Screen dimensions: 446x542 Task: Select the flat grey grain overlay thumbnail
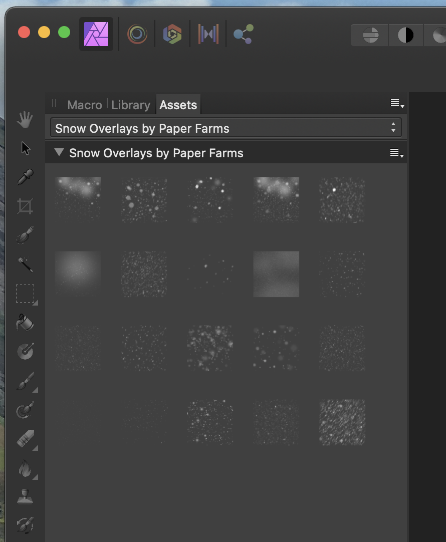coord(276,274)
